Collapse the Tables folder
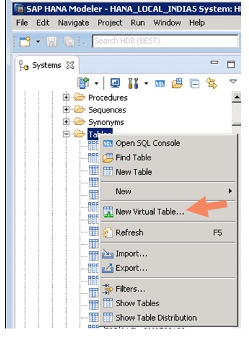The image size is (249, 337). pos(66,134)
